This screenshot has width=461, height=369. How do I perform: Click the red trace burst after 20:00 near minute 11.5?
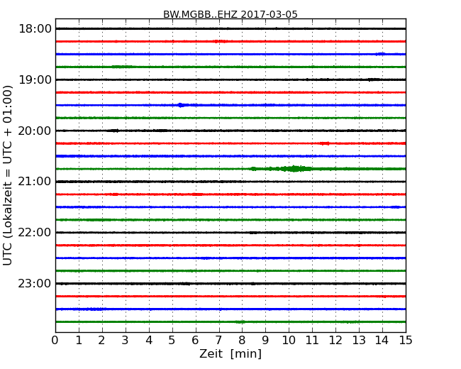click(x=325, y=143)
